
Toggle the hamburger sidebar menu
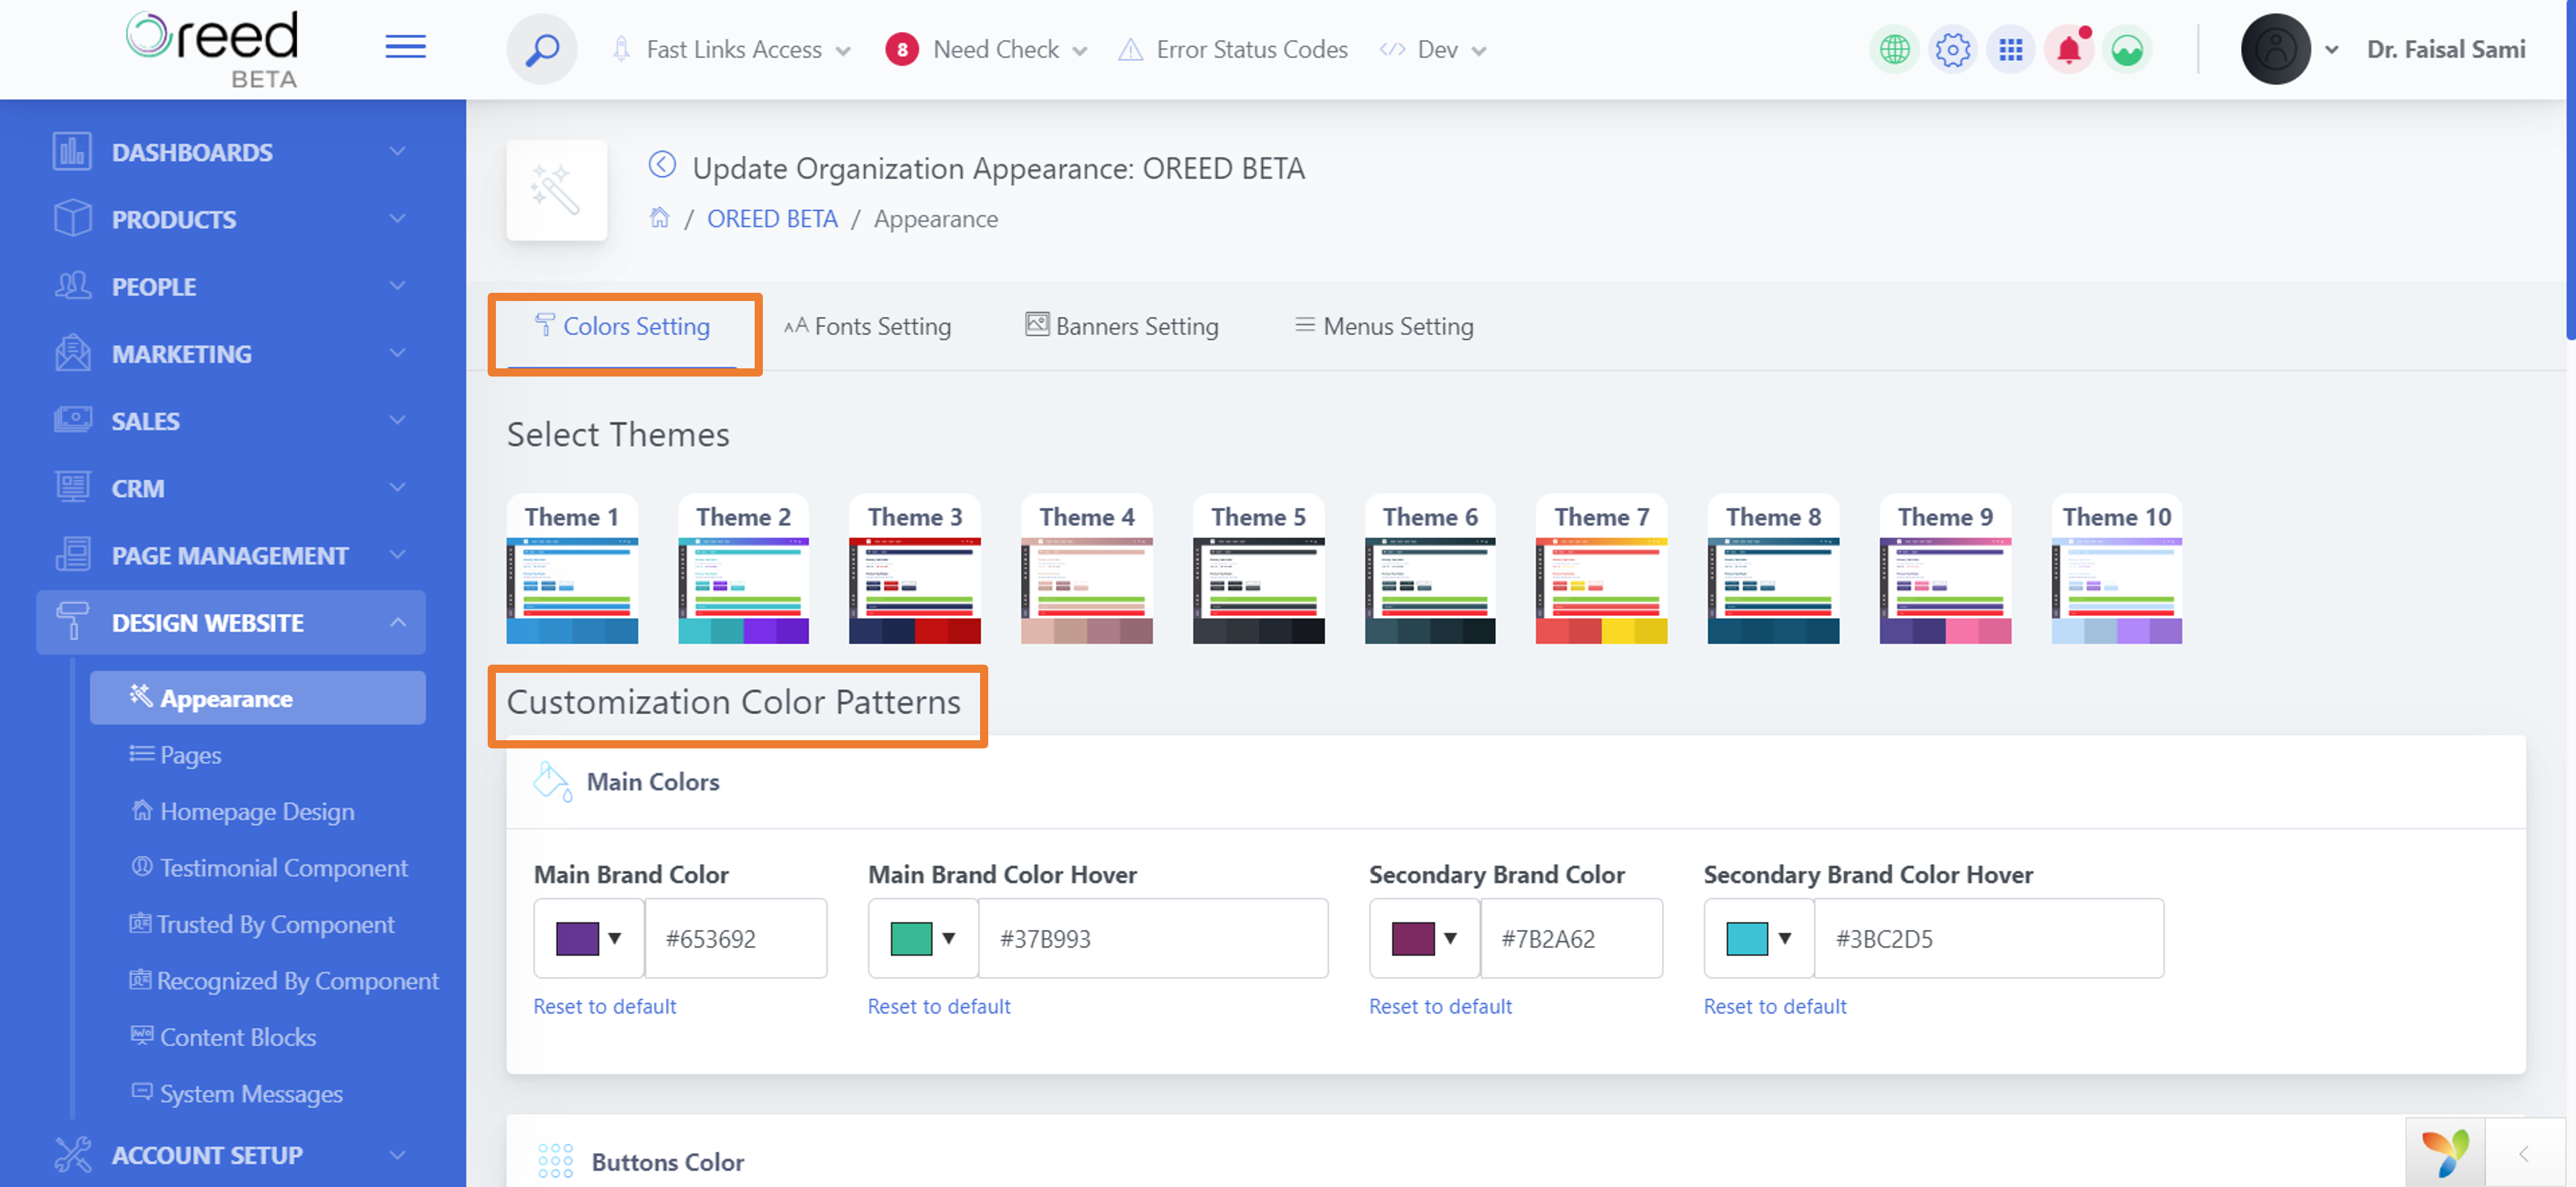(405, 47)
